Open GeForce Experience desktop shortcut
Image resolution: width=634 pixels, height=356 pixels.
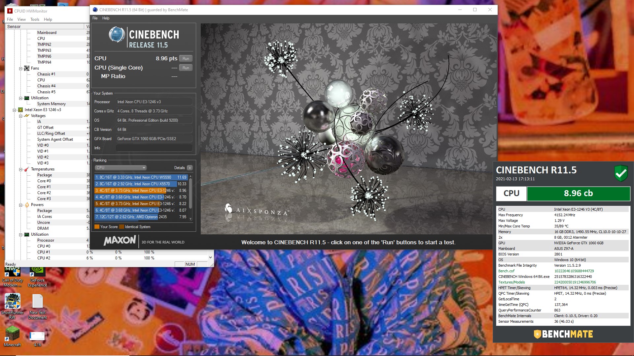pyautogui.click(x=37, y=277)
